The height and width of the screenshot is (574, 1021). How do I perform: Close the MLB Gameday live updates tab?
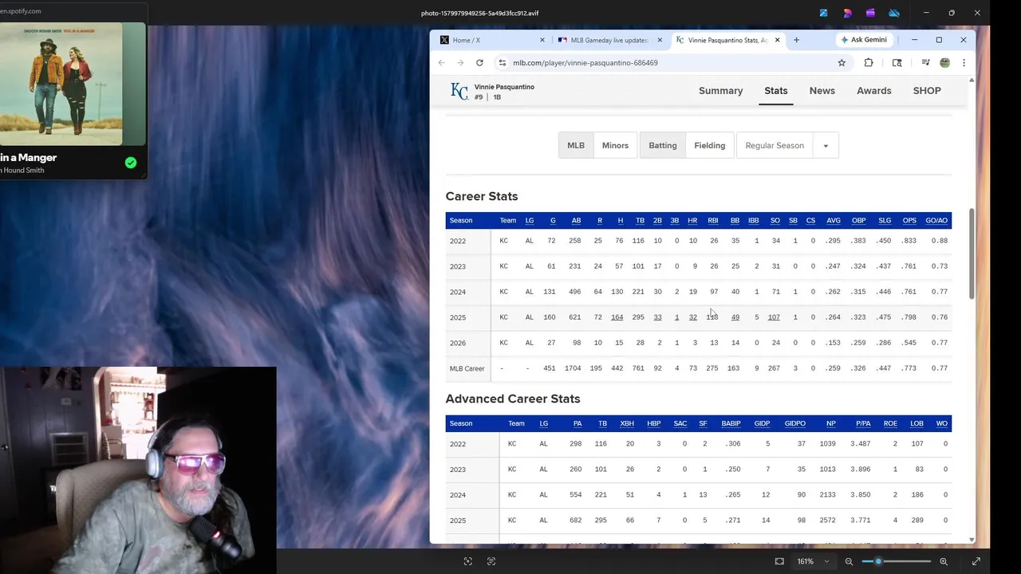[x=660, y=40]
